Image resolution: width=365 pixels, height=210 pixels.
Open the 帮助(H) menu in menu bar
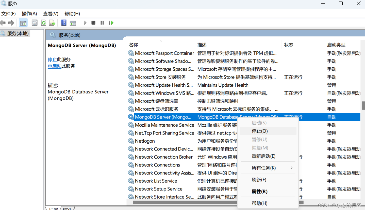point(72,14)
